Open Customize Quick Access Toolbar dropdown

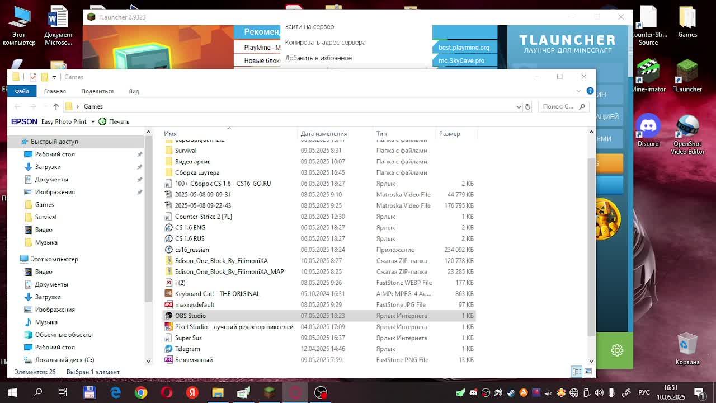54,77
